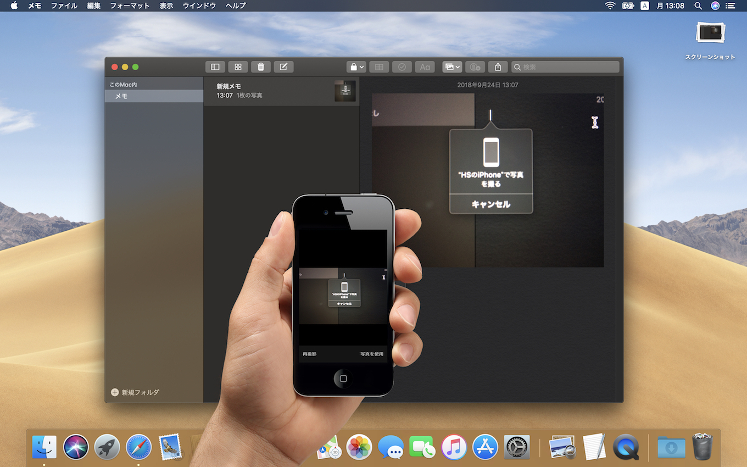Viewport: 747px width, 467px height.
Task: Open the photo/media insert dropdown
Action: [x=452, y=67]
